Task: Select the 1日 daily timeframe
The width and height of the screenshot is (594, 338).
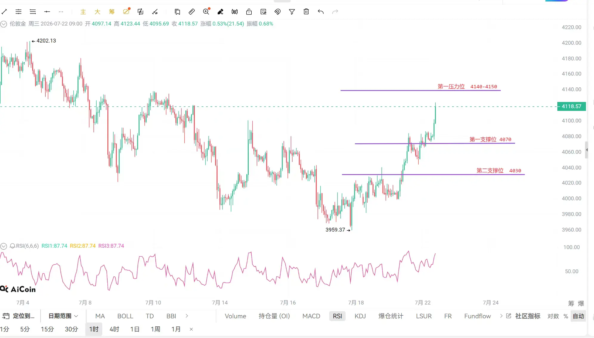Action: coord(135,329)
